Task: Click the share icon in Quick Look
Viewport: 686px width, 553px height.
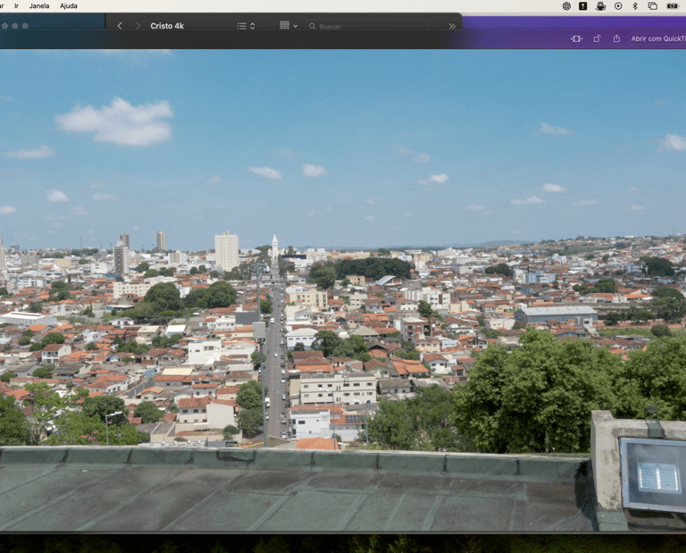Action: point(616,39)
